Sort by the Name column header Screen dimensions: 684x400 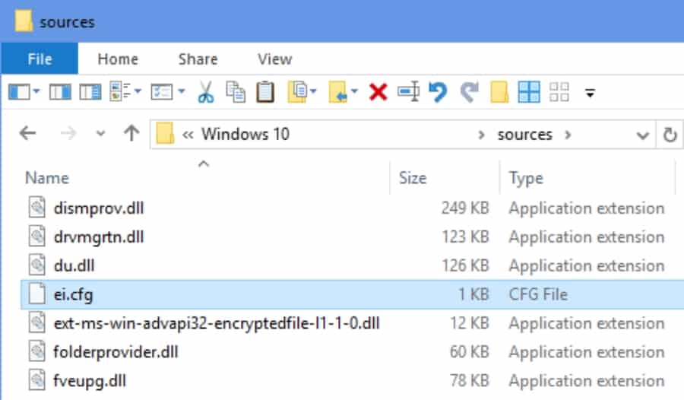[x=47, y=178]
